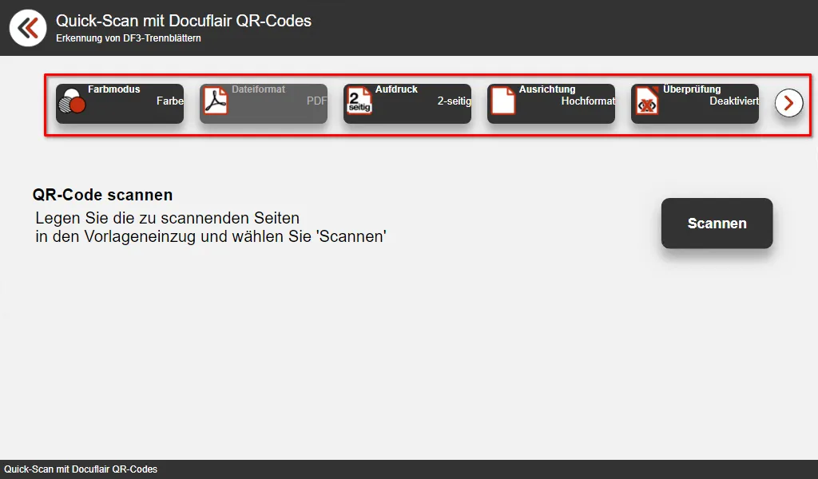818x479 pixels.
Task: Click the 'Erkennung von DF3-Trennblättern' subtitle
Action: coord(128,38)
